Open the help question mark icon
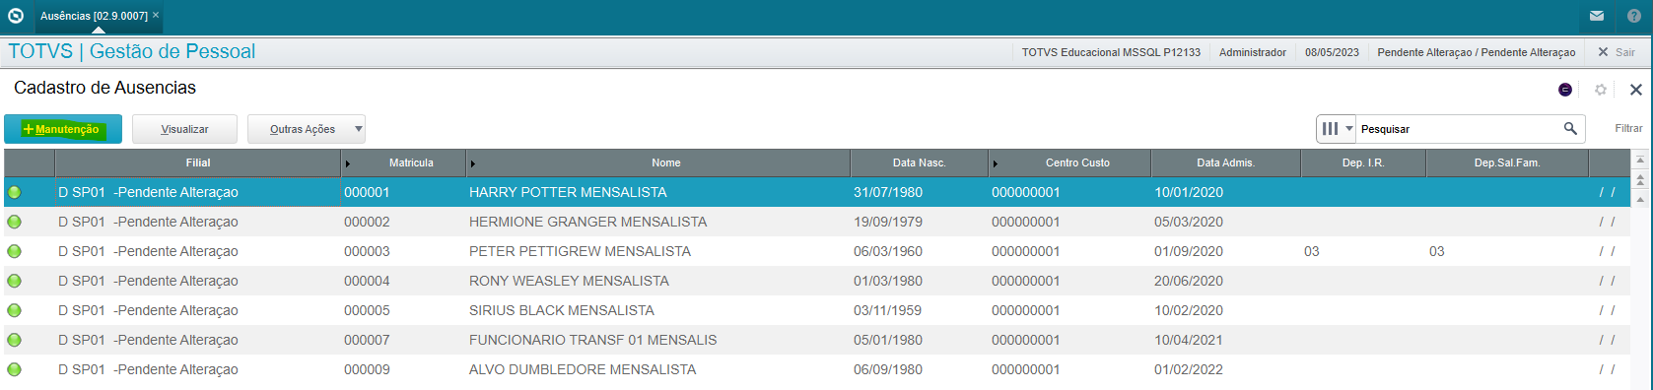The height and width of the screenshot is (390, 1653). [x=1634, y=16]
